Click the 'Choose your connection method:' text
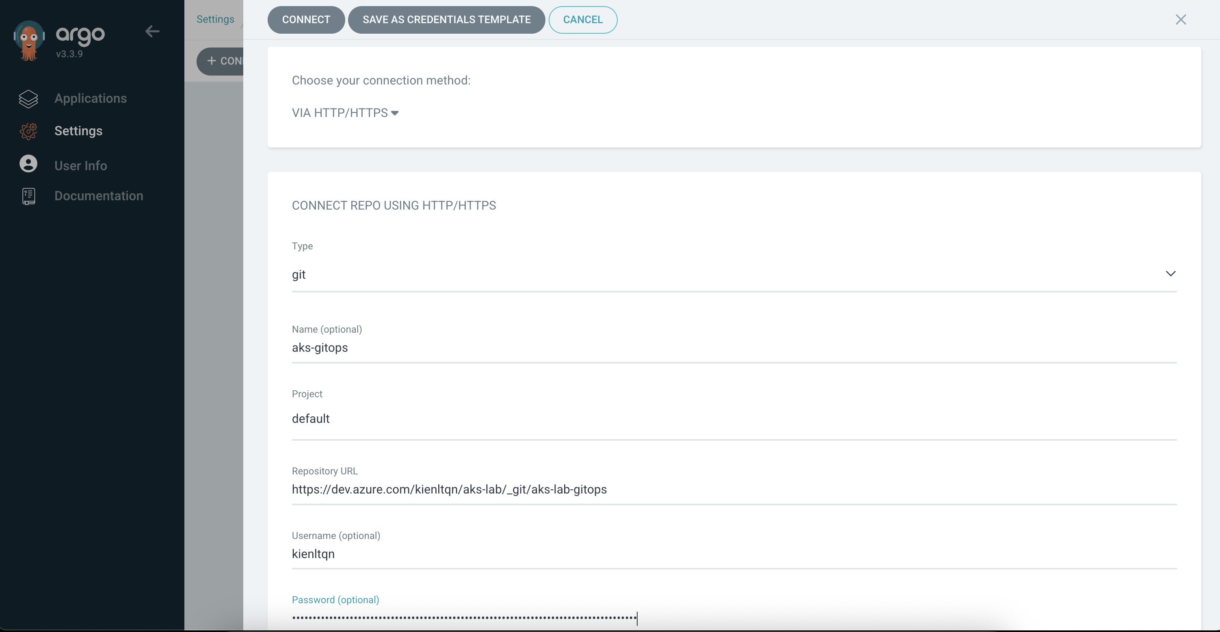The height and width of the screenshot is (632, 1220). pyautogui.click(x=381, y=80)
